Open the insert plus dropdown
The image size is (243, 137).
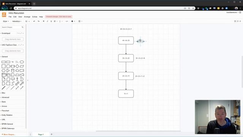73,21
